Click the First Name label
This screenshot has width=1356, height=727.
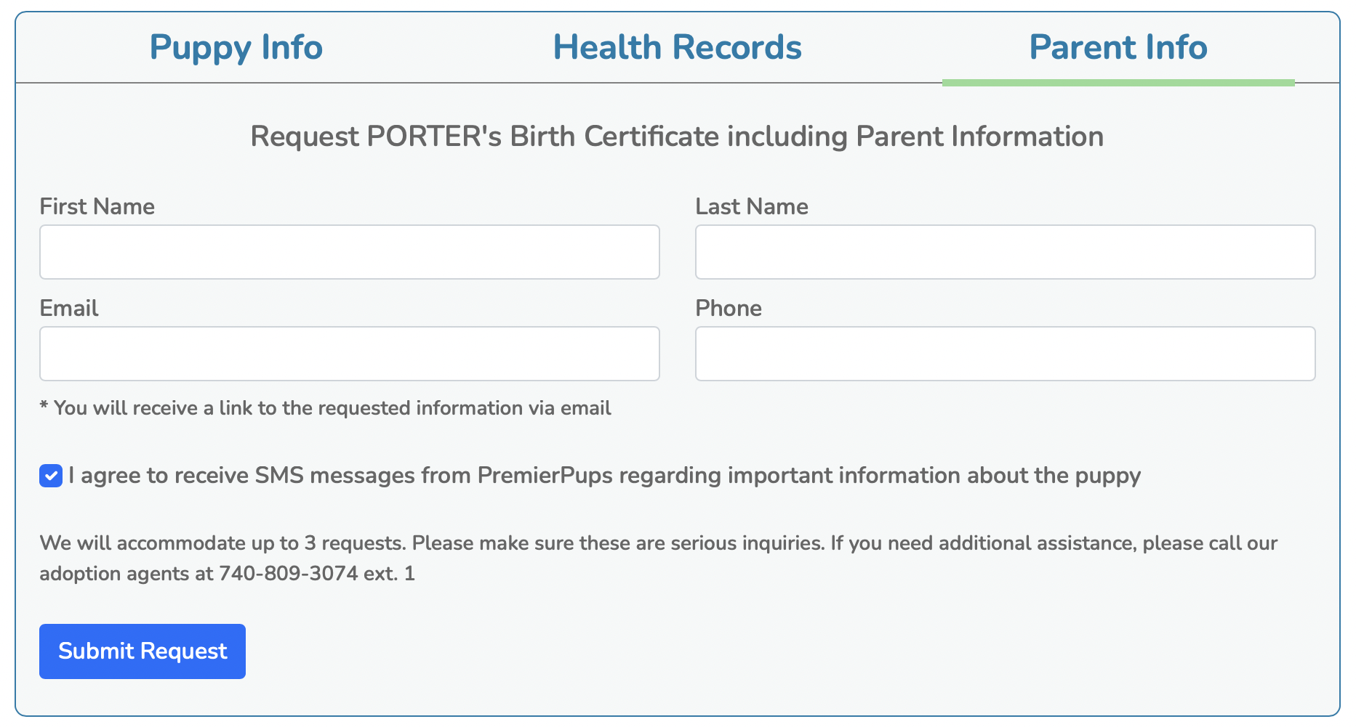97,206
